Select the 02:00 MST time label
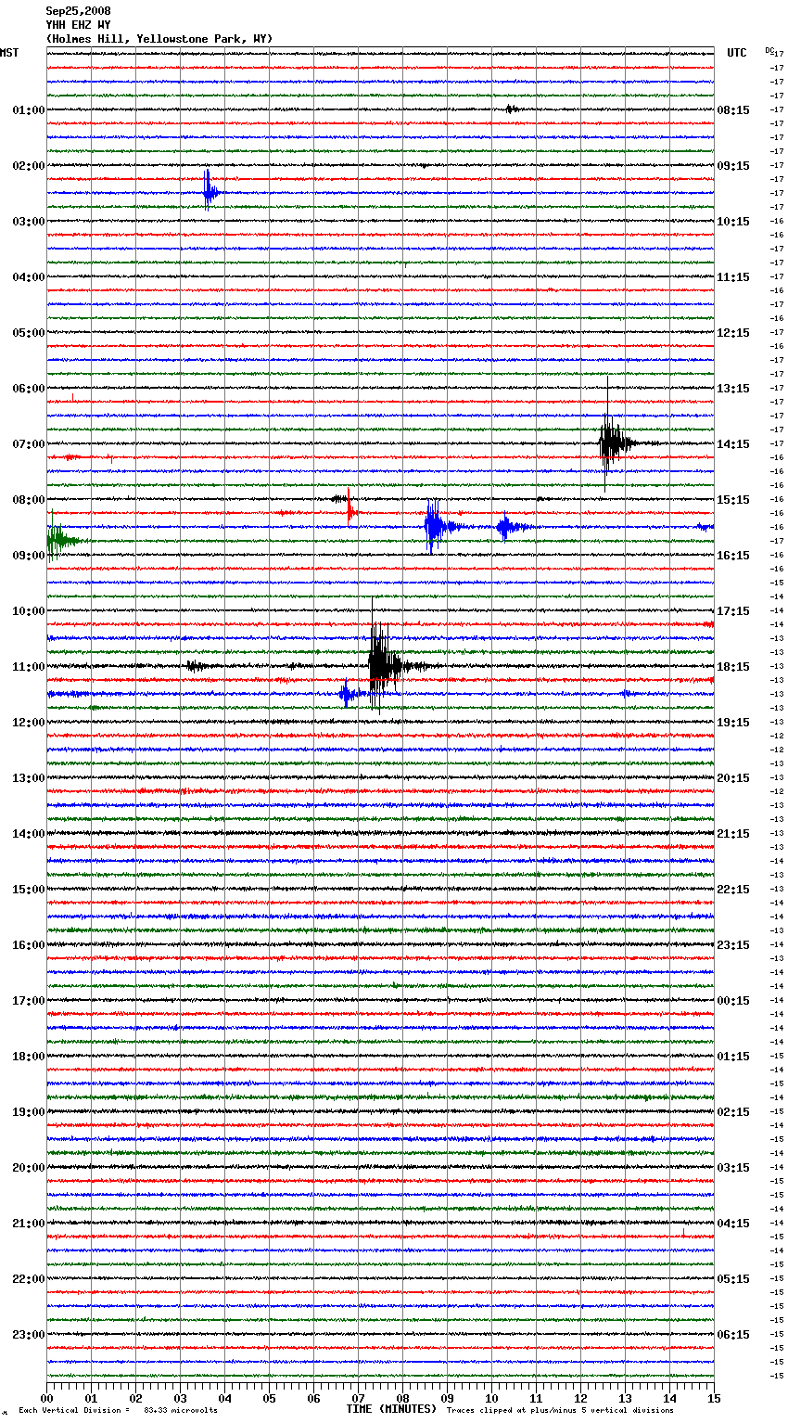 tap(28, 166)
